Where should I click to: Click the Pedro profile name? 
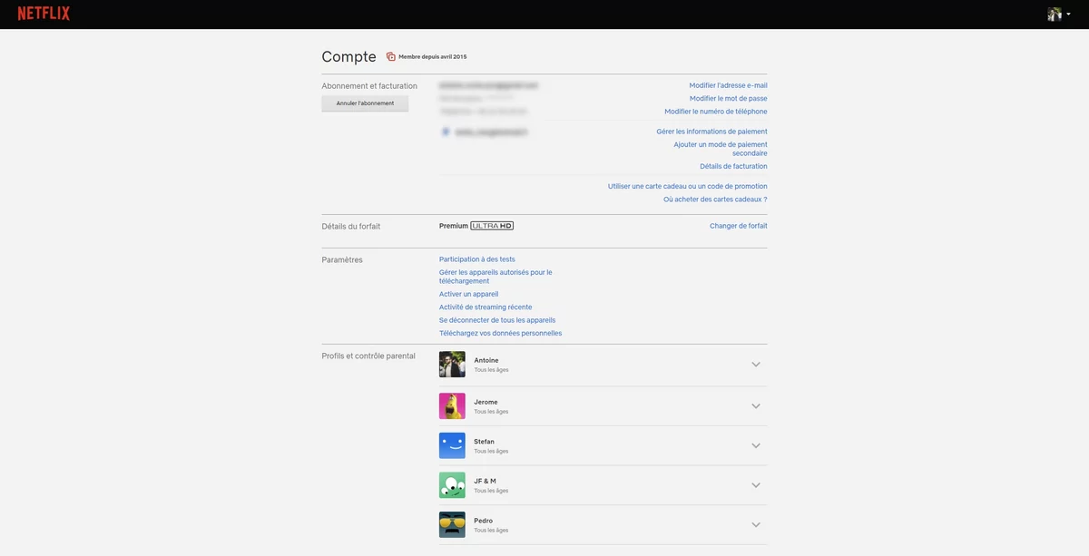[484, 521]
